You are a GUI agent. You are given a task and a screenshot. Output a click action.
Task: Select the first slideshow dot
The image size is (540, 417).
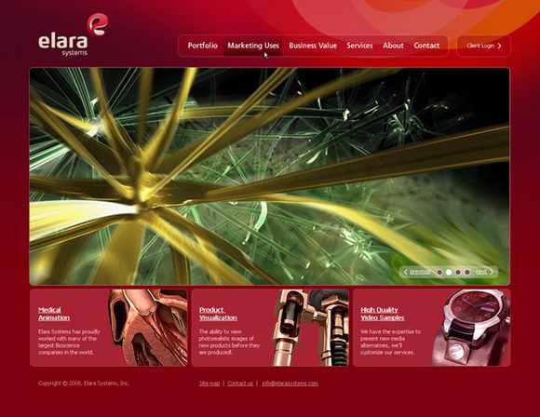[x=439, y=272]
